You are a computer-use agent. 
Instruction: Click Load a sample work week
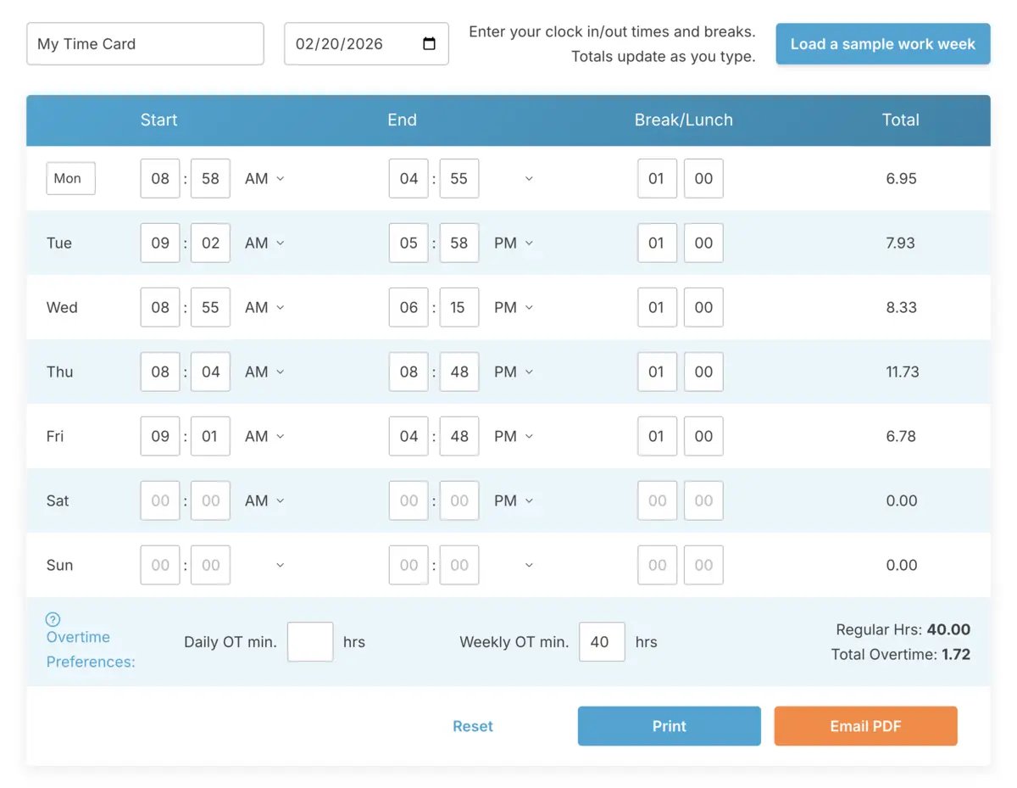click(x=882, y=43)
